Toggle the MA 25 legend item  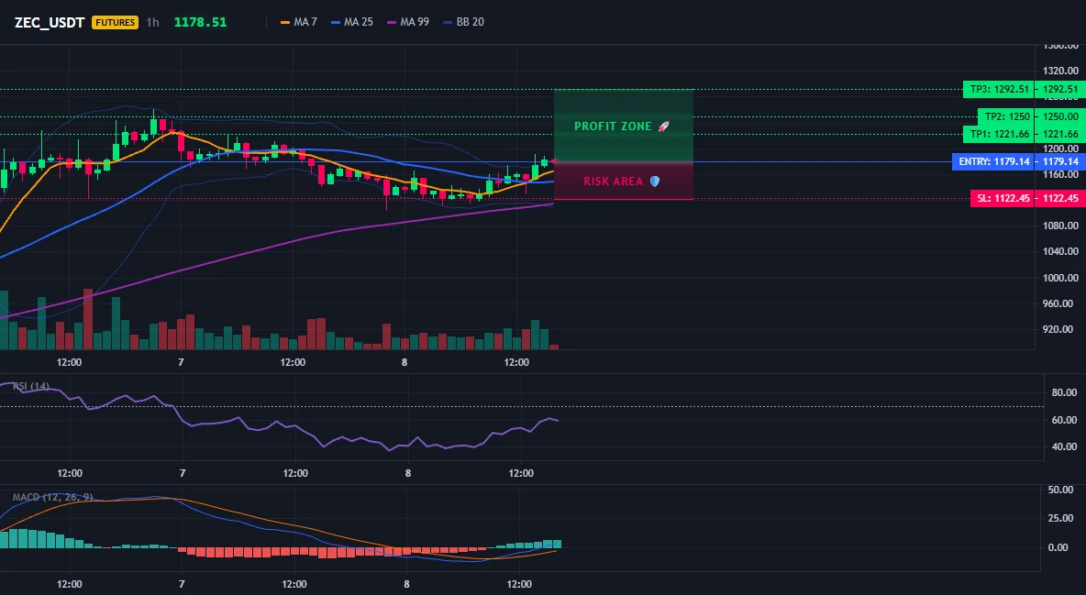(x=352, y=22)
